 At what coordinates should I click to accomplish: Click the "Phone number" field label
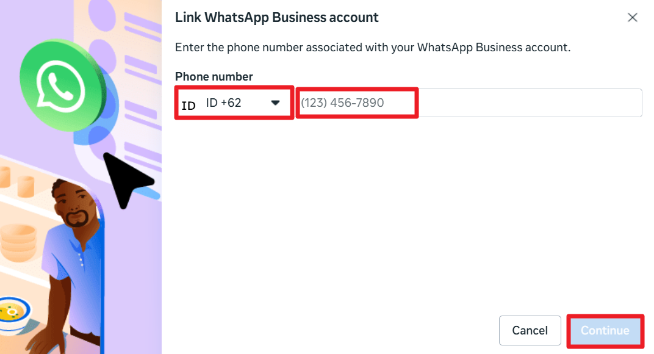[214, 76]
